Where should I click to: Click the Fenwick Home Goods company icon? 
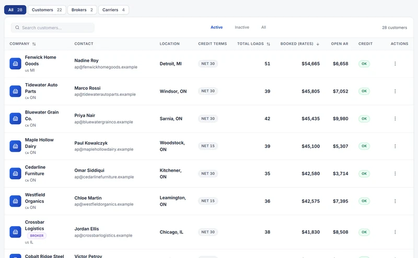click(x=16, y=64)
